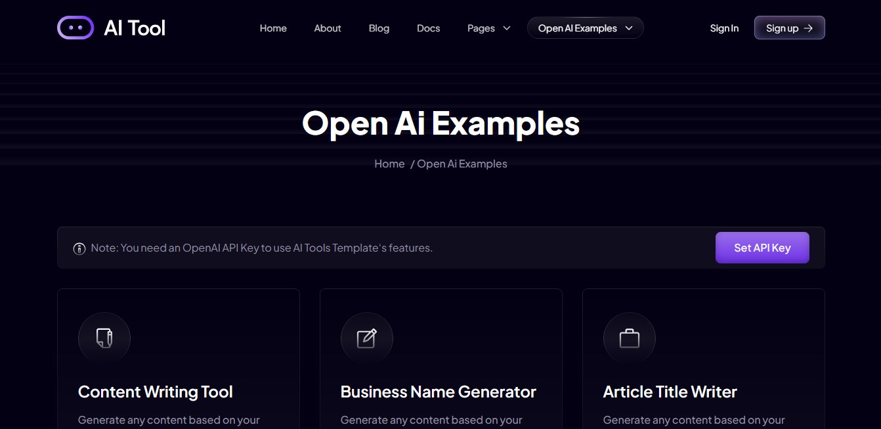Open the Content Writing Tool card title
Screen dimensions: 881x429
pos(156,392)
